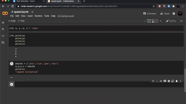Open the browser extensions puzzle icon

pyautogui.click(x=174, y=6)
